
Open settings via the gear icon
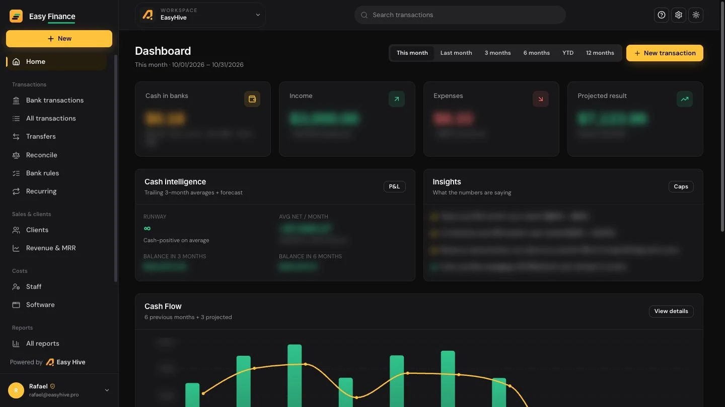point(679,15)
